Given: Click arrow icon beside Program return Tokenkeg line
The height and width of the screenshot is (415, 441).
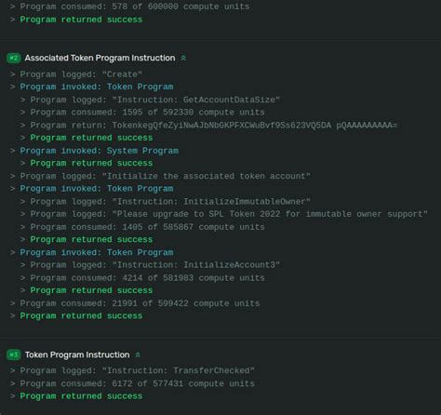Looking at the screenshot, I should click(22, 126).
